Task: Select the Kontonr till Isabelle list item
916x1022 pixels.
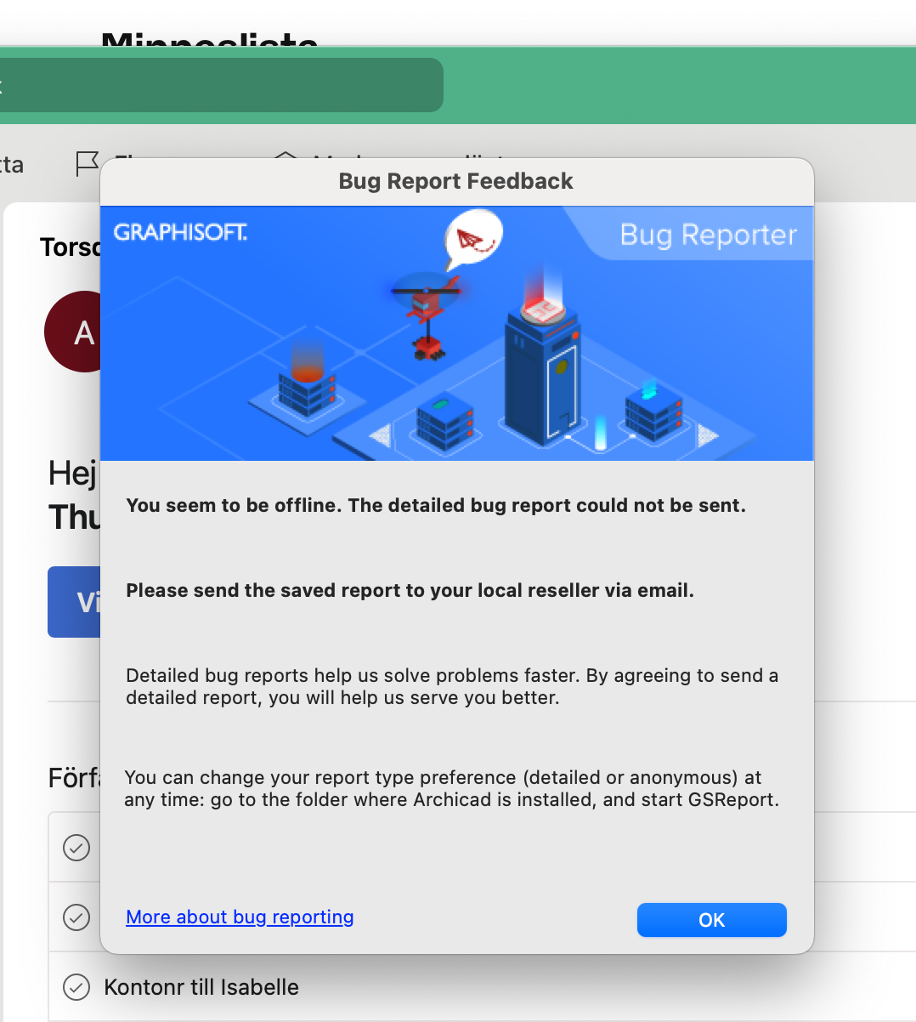Action: click(x=201, y=987)
